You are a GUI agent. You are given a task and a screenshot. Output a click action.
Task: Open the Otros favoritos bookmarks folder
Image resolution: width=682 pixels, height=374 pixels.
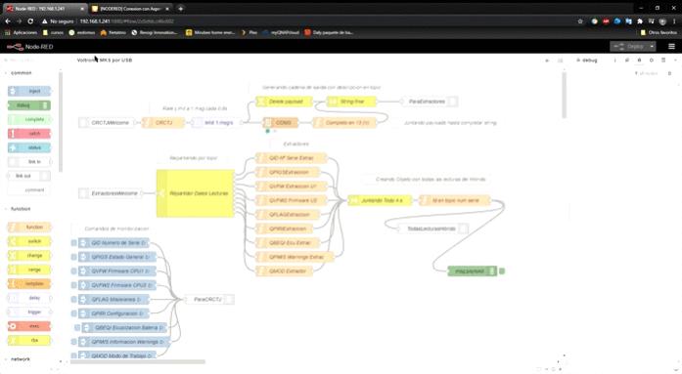(x=659, y=32)
